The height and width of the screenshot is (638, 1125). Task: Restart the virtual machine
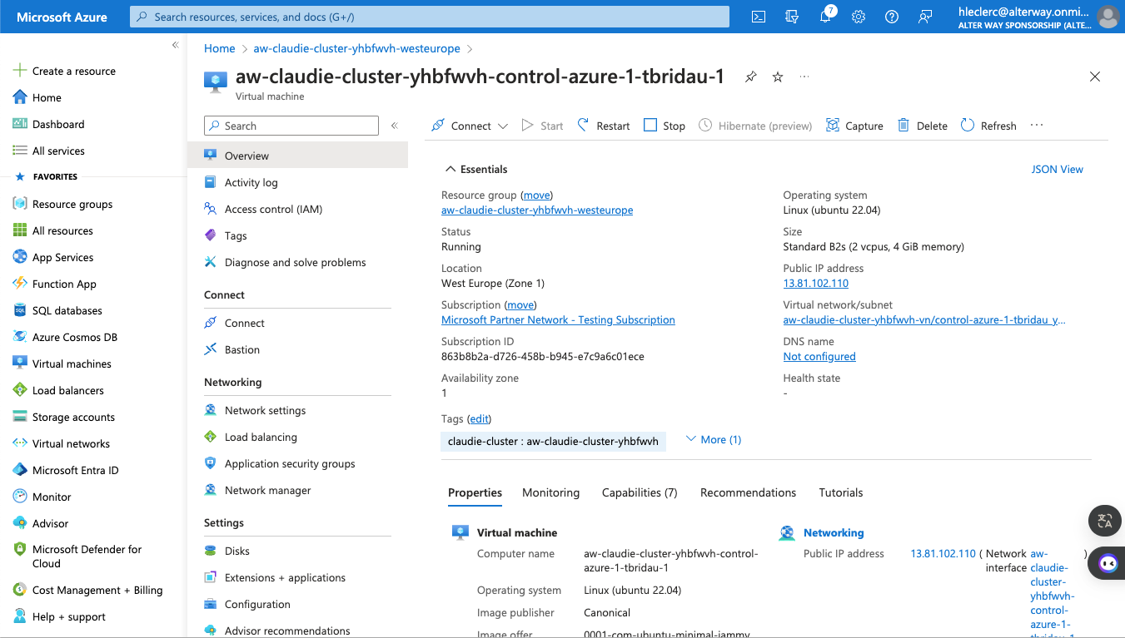pyautogui.click(x=604, y=126)
